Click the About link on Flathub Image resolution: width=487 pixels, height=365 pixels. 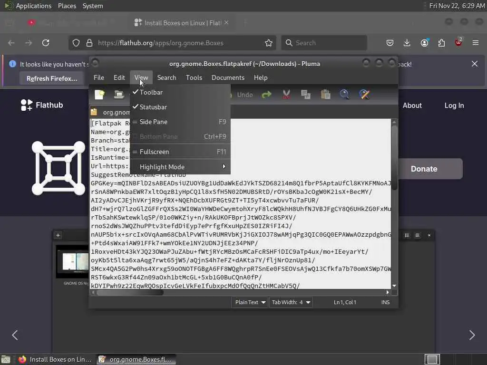click(x=412, y=106)
